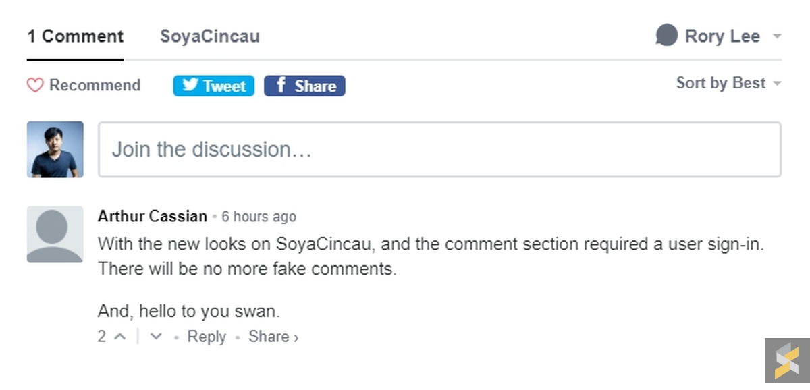The width and height of the screenshot is (810, 390).
Task: Click the Facebook Share button
Action: (304, 86)
